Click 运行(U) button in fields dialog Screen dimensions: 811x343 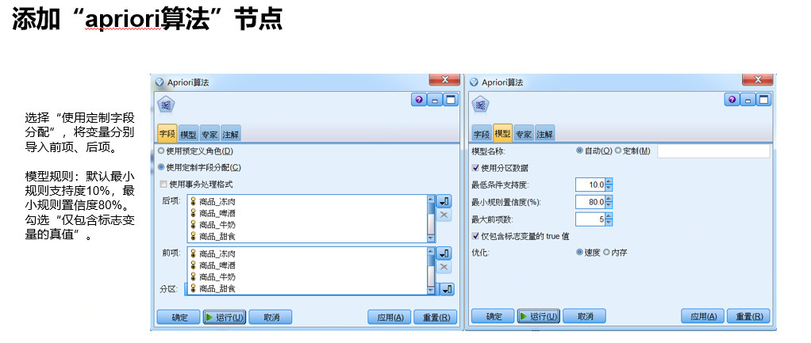(x=225, y=317)
